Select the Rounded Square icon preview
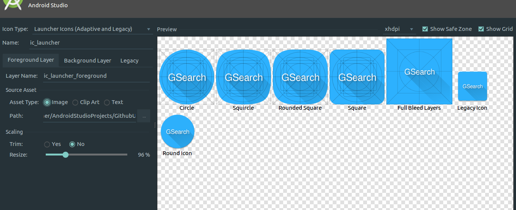The width and height of the screenshot is (516, 210). pos(300,77)
